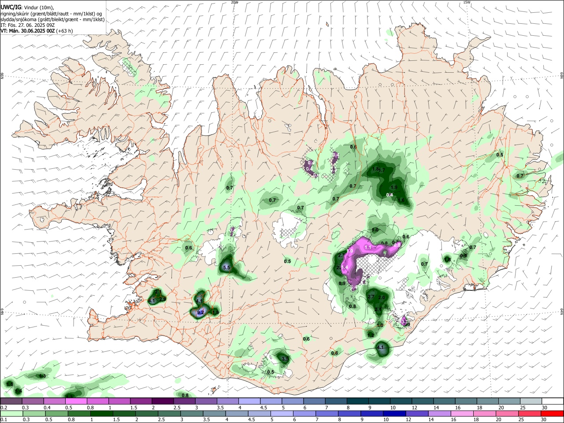Viewport: 564px width, 423px height.
Task: Select the bright pink swatch between 0.5 and 0.8
Action: pos(76,401)
